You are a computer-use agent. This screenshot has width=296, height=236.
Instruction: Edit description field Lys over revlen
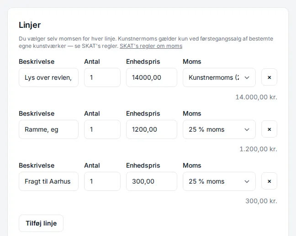(48, 77)
